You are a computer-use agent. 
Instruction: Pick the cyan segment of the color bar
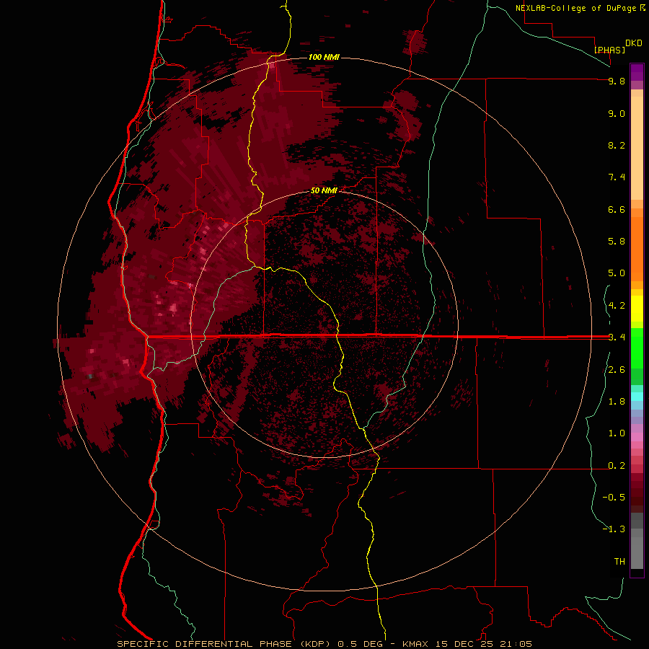tap(637, 397)
